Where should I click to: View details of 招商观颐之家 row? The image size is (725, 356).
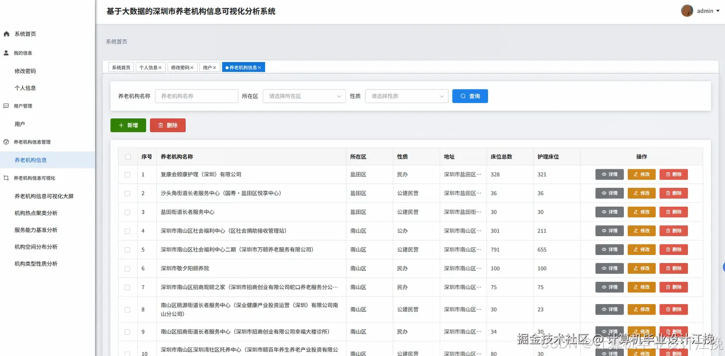click(x=609, y=287)
